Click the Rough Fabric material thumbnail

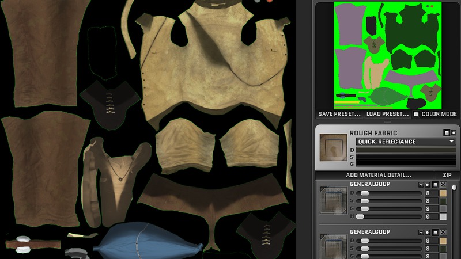pos(333,147)
